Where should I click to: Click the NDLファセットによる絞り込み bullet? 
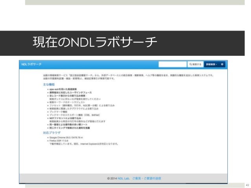tap(65, 118)
